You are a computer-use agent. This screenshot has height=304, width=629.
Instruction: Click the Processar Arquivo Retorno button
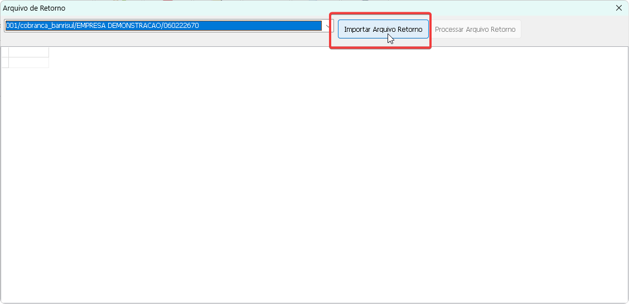(x=475, y=30)
